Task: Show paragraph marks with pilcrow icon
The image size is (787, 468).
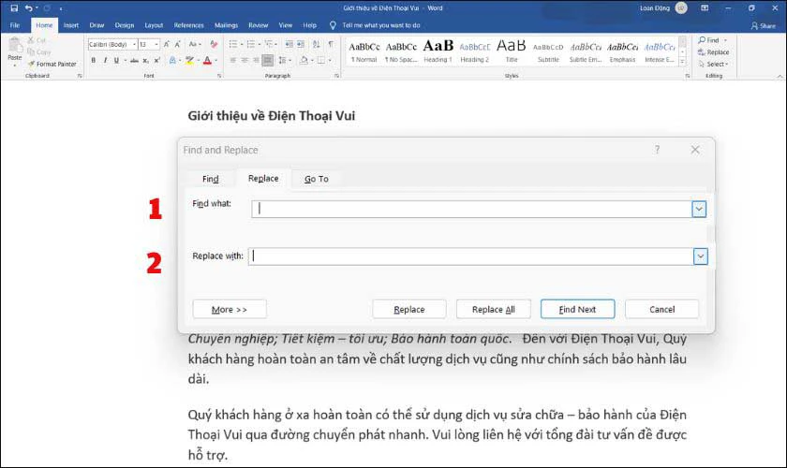Action: click(x=331, y=44)
